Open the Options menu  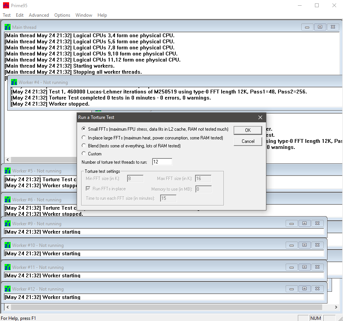(x=62, y=15)
